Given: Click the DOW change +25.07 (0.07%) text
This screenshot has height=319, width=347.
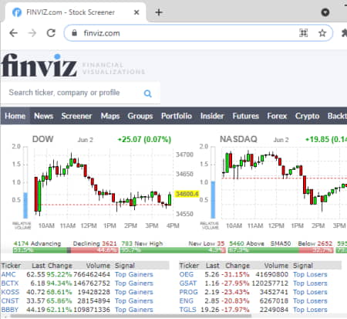Looking at the screenshot, I should tap(144, 139).
